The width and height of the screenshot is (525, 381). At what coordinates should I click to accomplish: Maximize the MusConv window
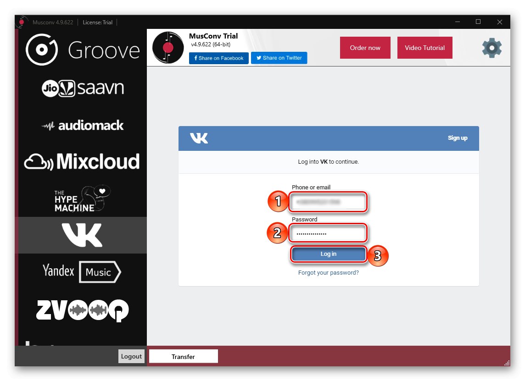pos(478,22)
